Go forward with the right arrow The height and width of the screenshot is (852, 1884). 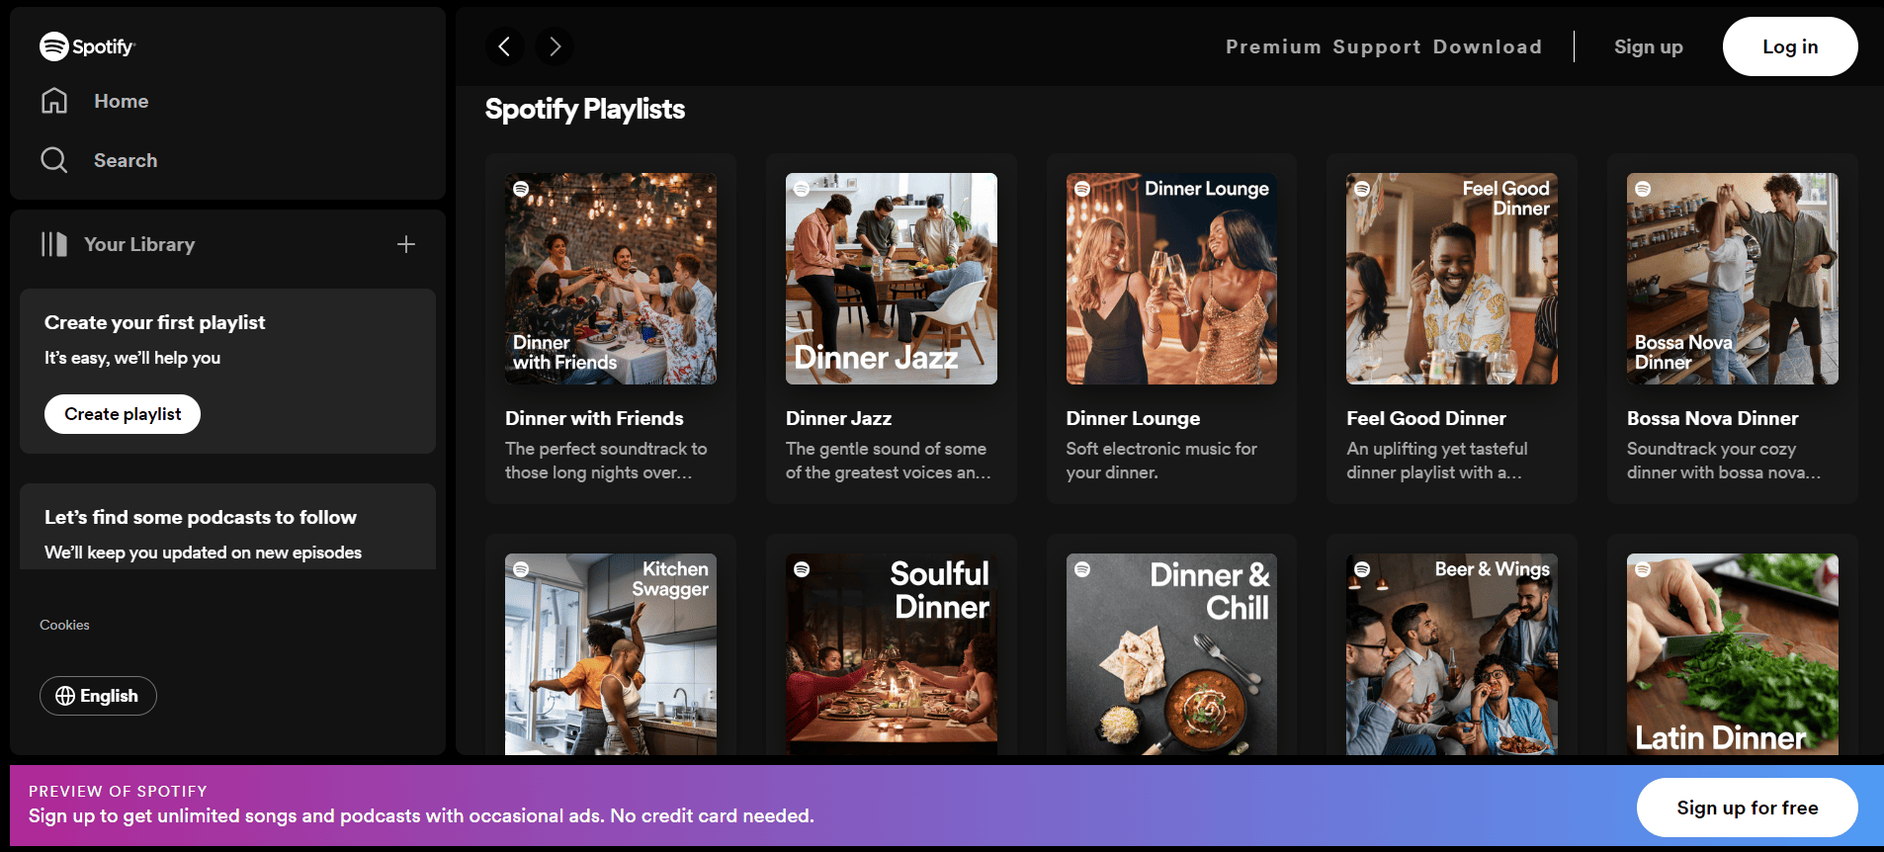555,46
